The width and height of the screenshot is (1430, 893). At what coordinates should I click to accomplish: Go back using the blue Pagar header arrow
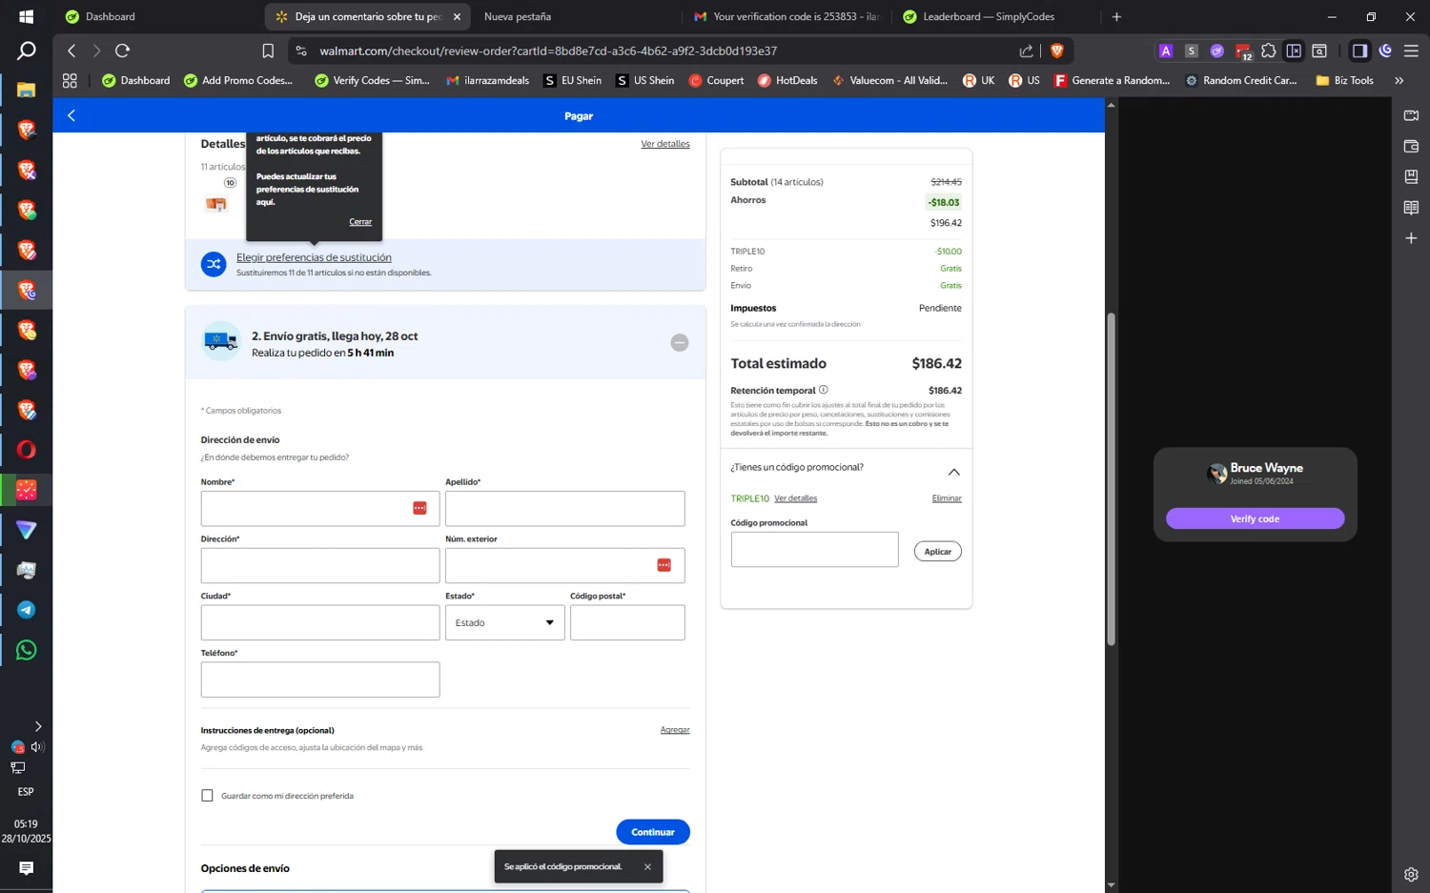pyautogui.click(x=71, y=115)
